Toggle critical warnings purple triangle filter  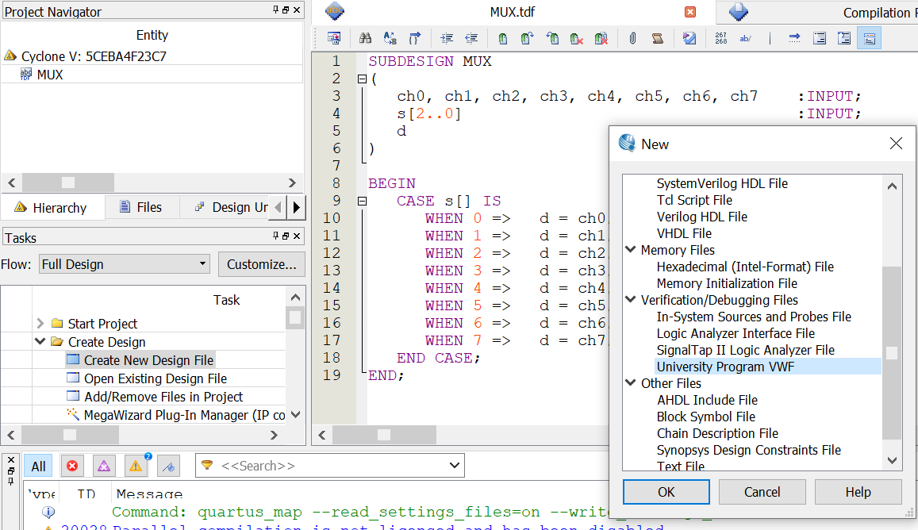[104, 467]
